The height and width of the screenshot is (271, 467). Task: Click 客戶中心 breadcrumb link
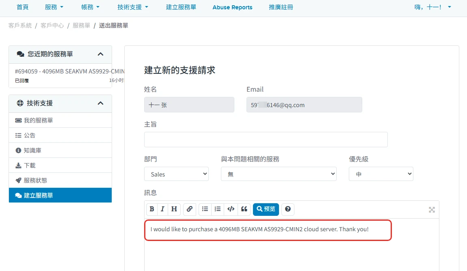[x=52, y=26]
